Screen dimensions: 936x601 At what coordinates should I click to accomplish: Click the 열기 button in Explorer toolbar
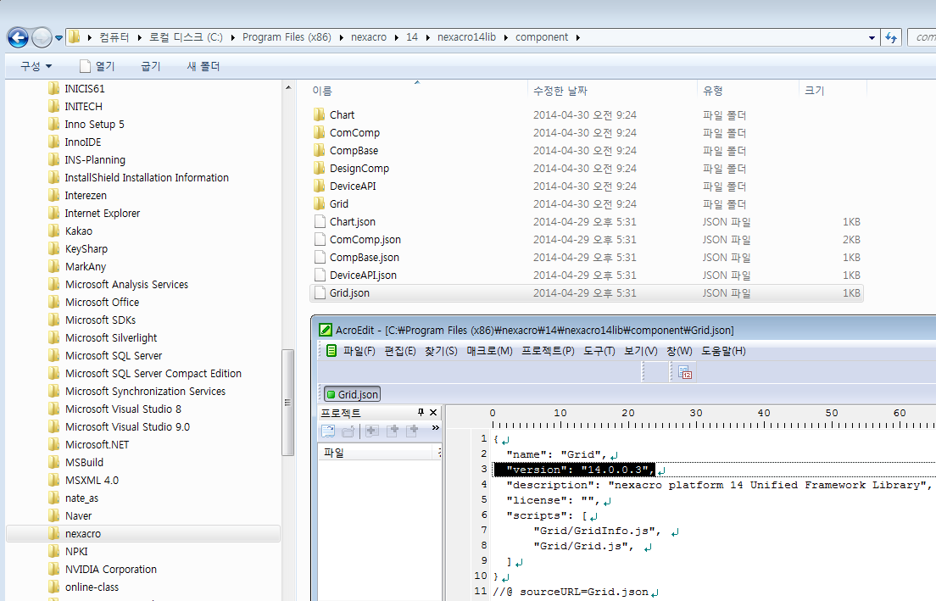pyautogui.click(x=97, y=66)
